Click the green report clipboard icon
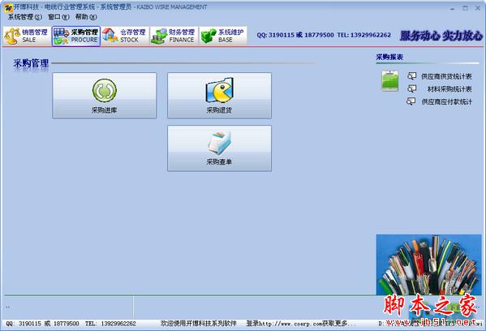486x331 pixels. (x=390, y=81)
